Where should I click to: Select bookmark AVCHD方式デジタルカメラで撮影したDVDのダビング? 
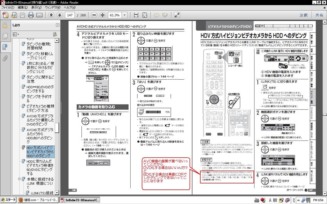[40, 120]
